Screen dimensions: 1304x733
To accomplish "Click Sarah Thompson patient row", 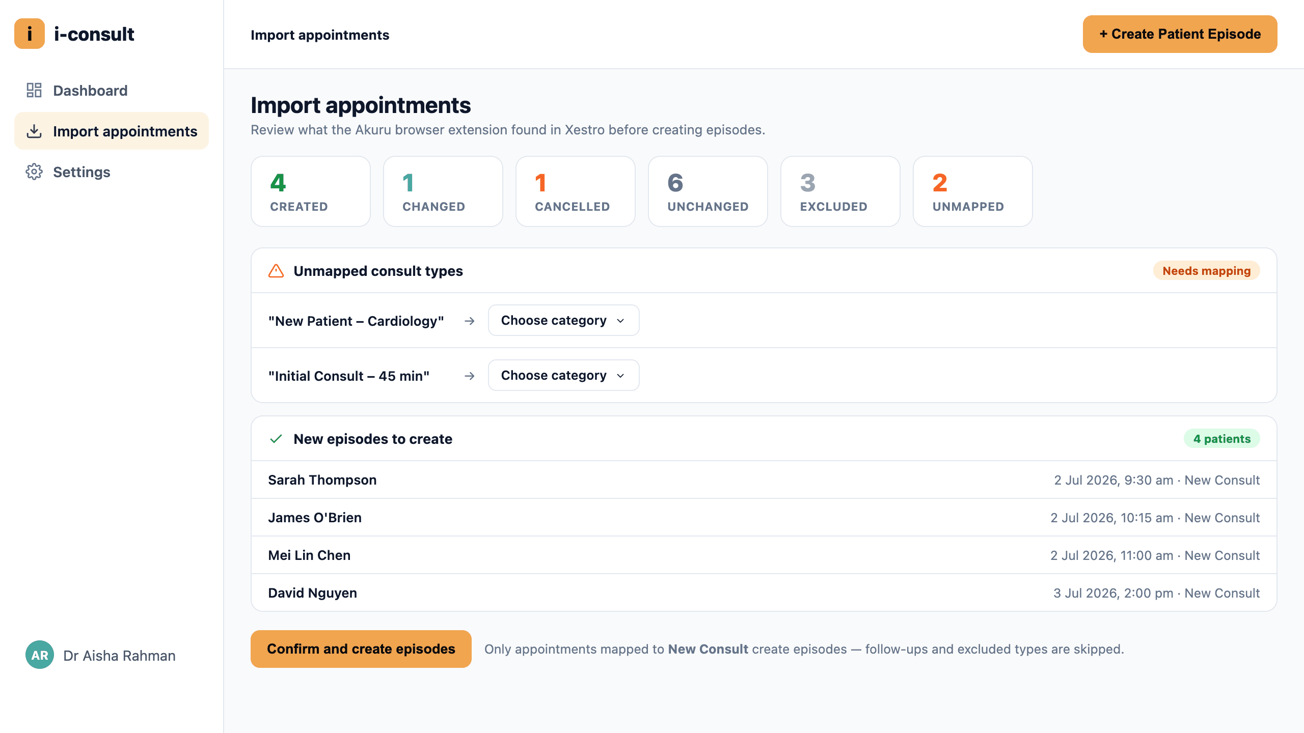I will 764,480.
